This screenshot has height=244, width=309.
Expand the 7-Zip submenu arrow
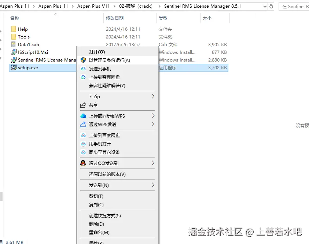click(153, 96)
